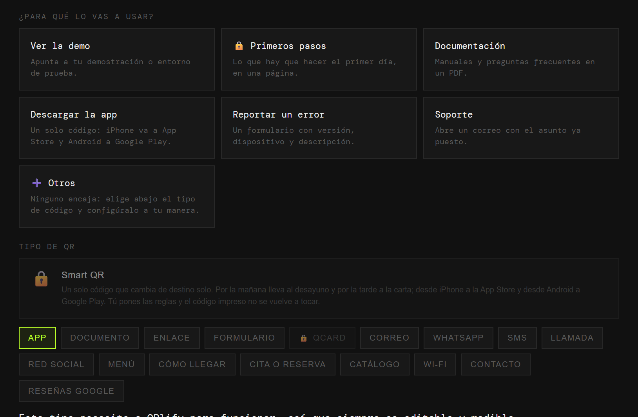Pick the WI-FI type chip
Screen dimensions: 638x417
click(x=435, y=364)
